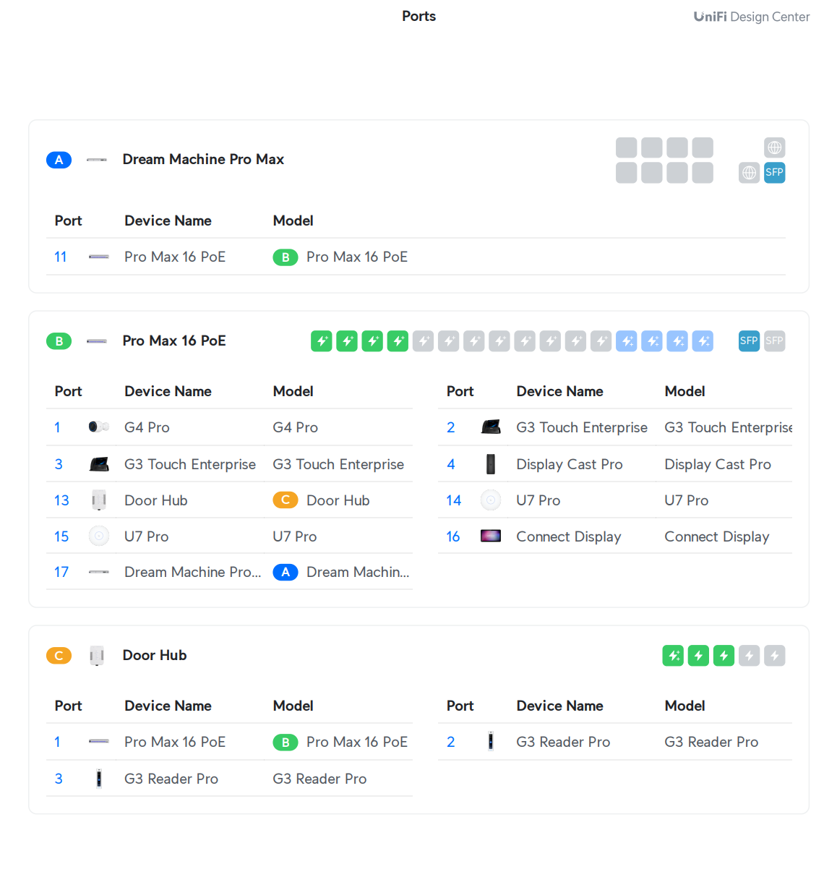Click the Connect Display device thumbnail
The image size is (837, 877).
coord(491,536)
